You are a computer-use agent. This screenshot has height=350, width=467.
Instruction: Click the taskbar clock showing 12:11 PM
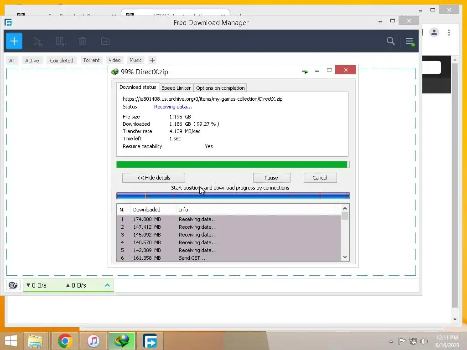pyautogui.click(x=447, y=341)
